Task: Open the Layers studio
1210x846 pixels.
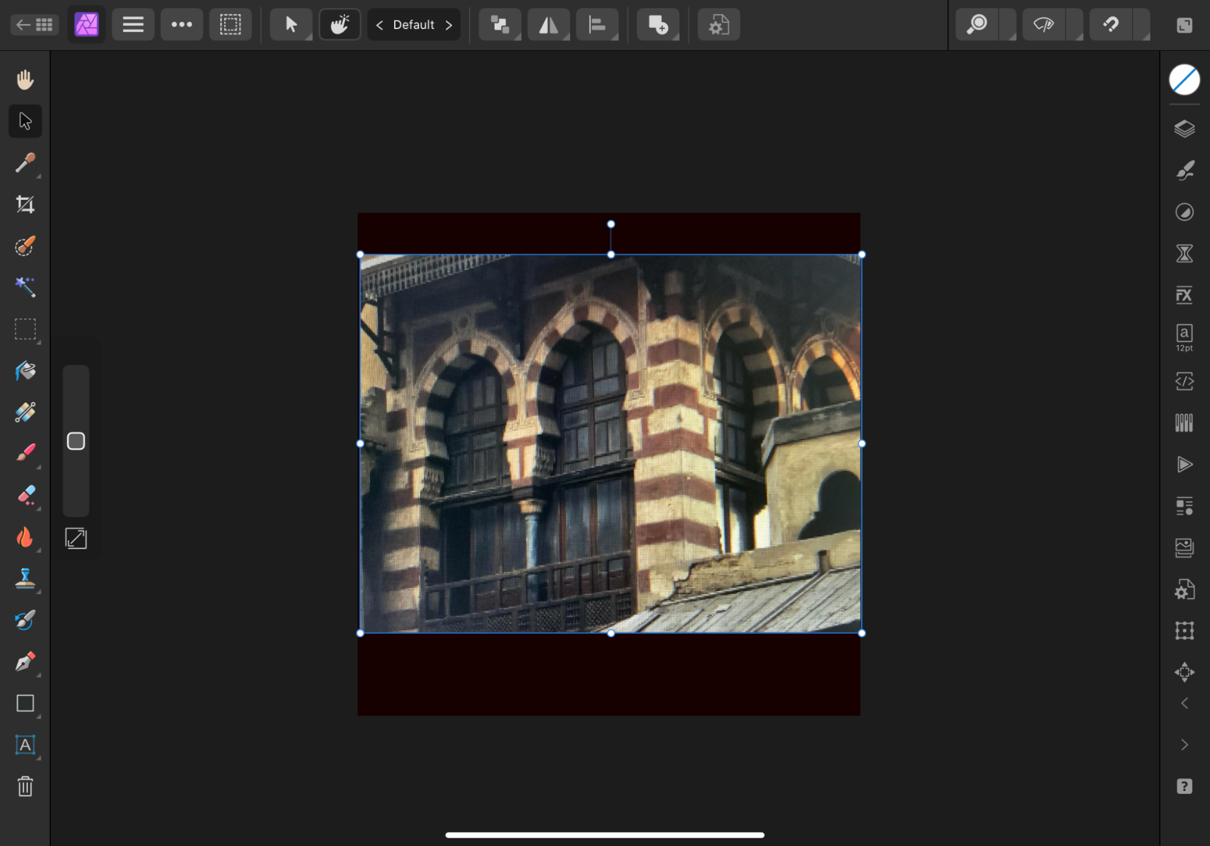Action: [x=1185, y=128]
